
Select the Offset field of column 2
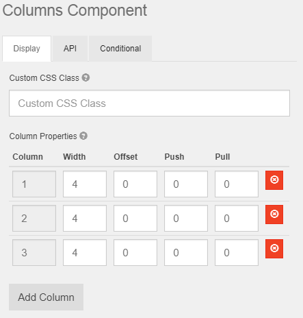tap(135, 218)
